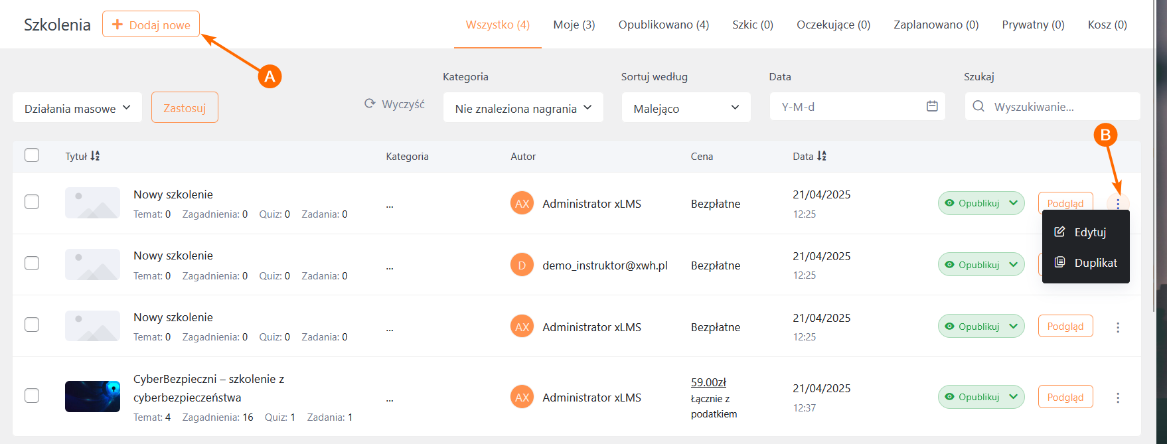Open three-dot menu for third Nowy szkolenie
Image resolution: width=1167 pixels, height=444 pixels.
[1118, 327]
